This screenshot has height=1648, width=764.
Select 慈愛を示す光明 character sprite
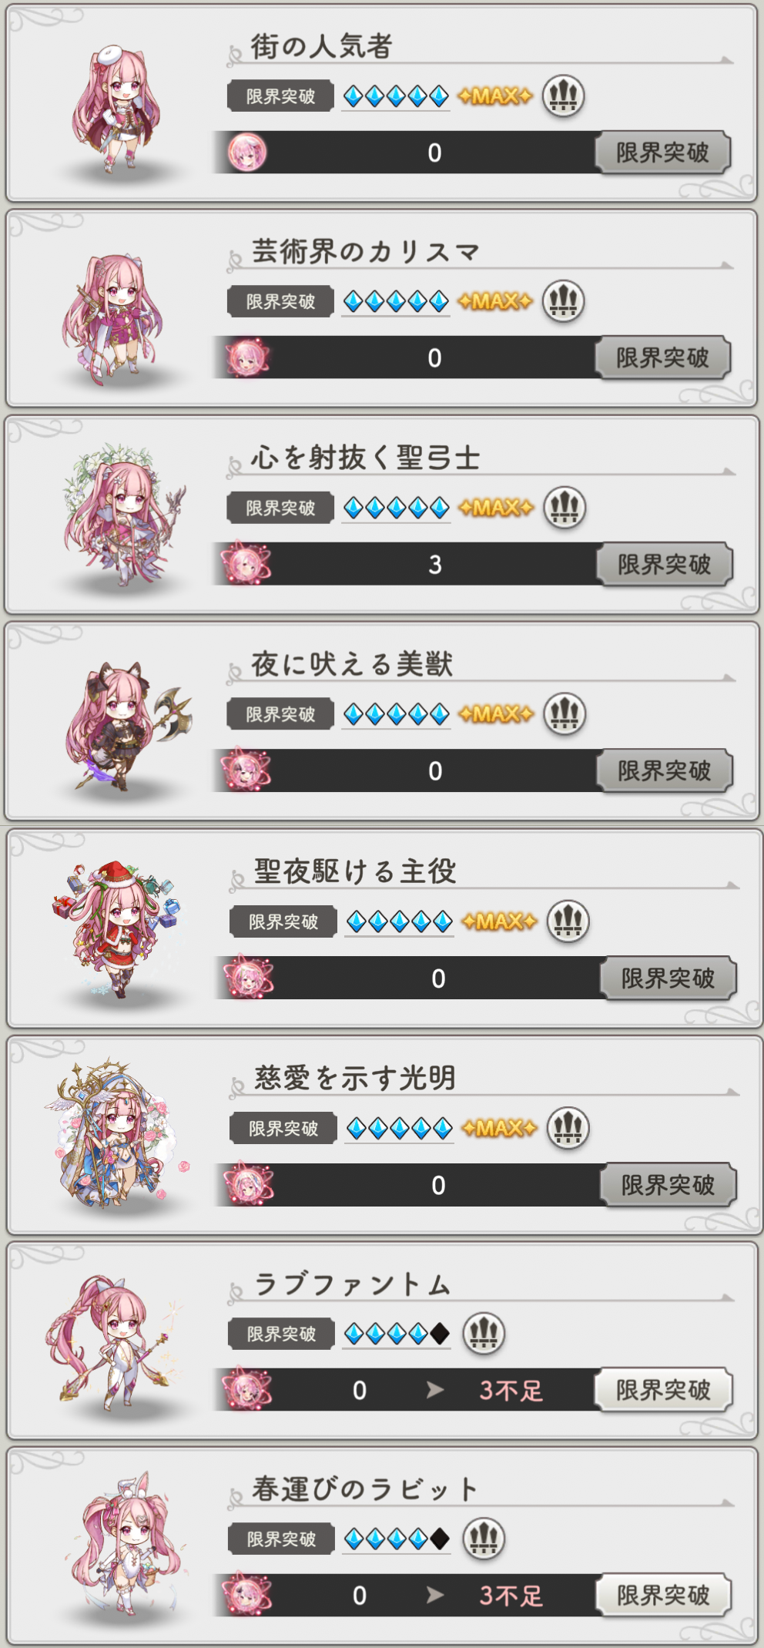tap(116, 1133)
